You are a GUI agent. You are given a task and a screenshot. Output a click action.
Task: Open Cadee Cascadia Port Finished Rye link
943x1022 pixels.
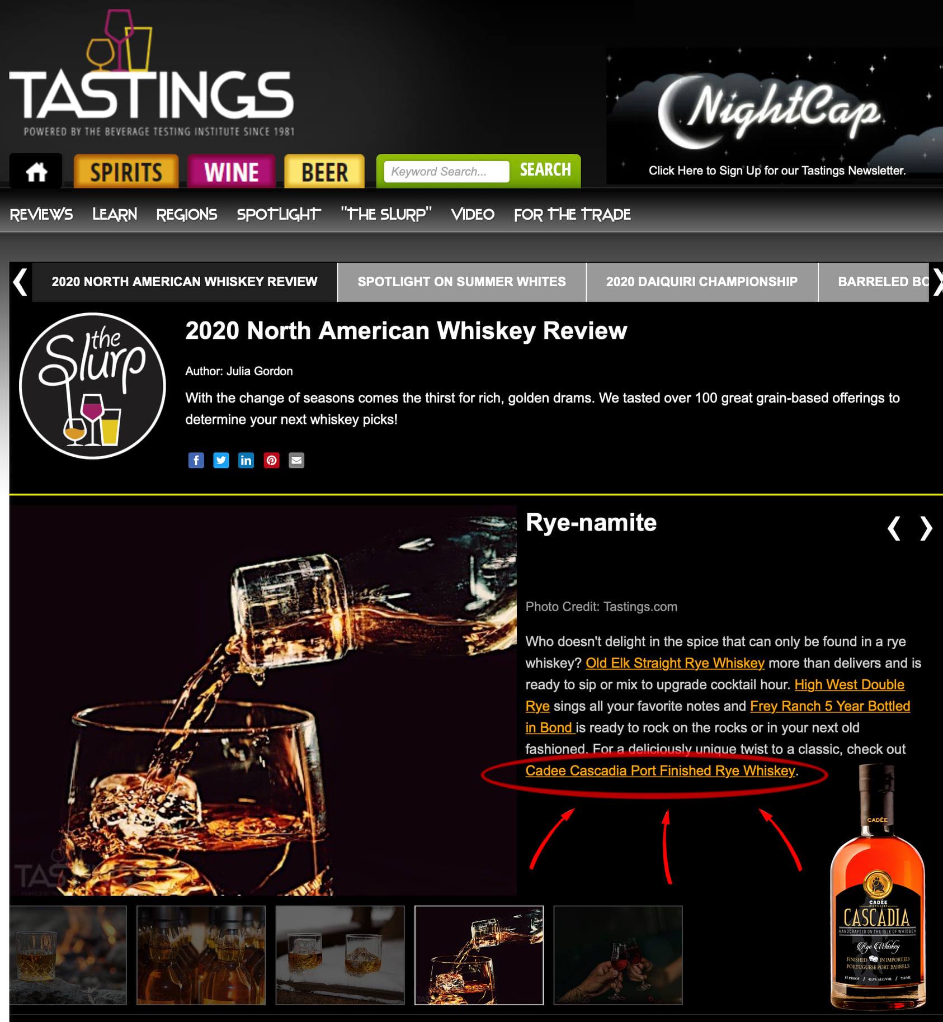coord(661,770)
